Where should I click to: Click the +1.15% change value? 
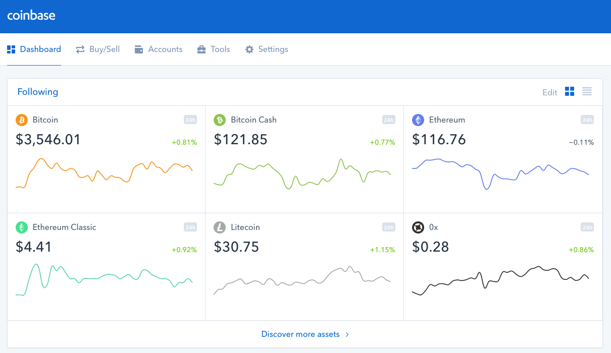383,250
